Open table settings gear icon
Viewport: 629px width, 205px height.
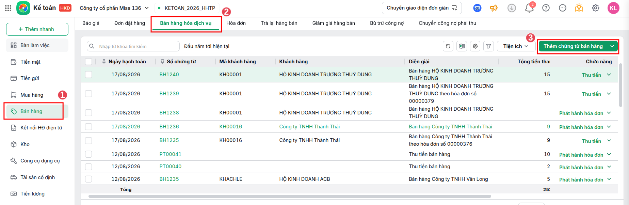[475, 46]
